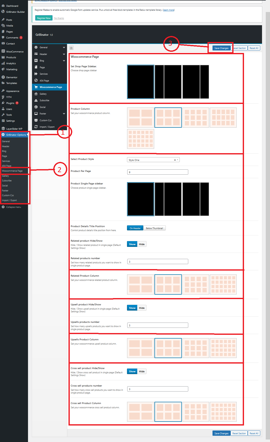Set Related product to Hide
This screenshot has width=270, height=442.
coord(142,244)
